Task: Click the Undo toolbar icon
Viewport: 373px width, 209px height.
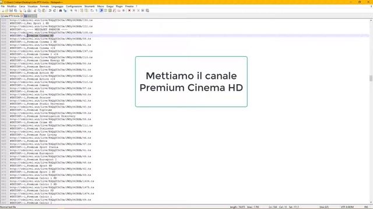Action: coord(50,10)
